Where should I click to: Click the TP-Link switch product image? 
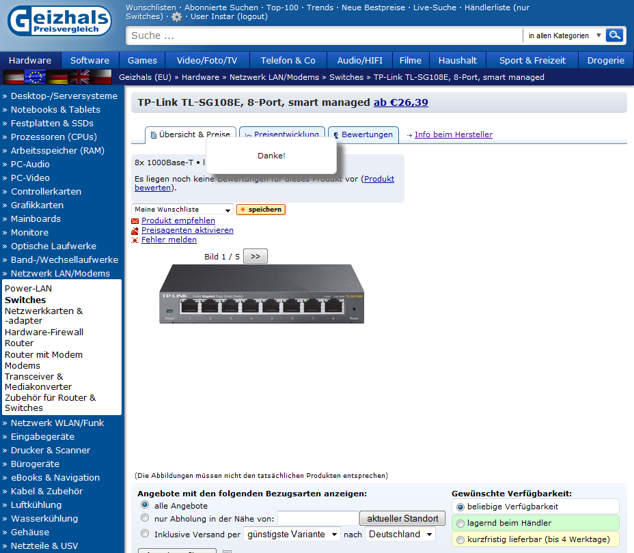point(262,294)
